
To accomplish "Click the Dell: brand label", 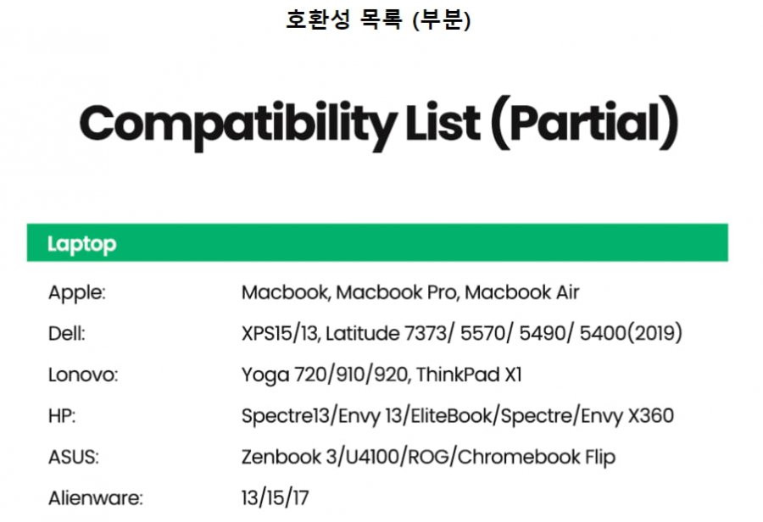I will 67,334.
